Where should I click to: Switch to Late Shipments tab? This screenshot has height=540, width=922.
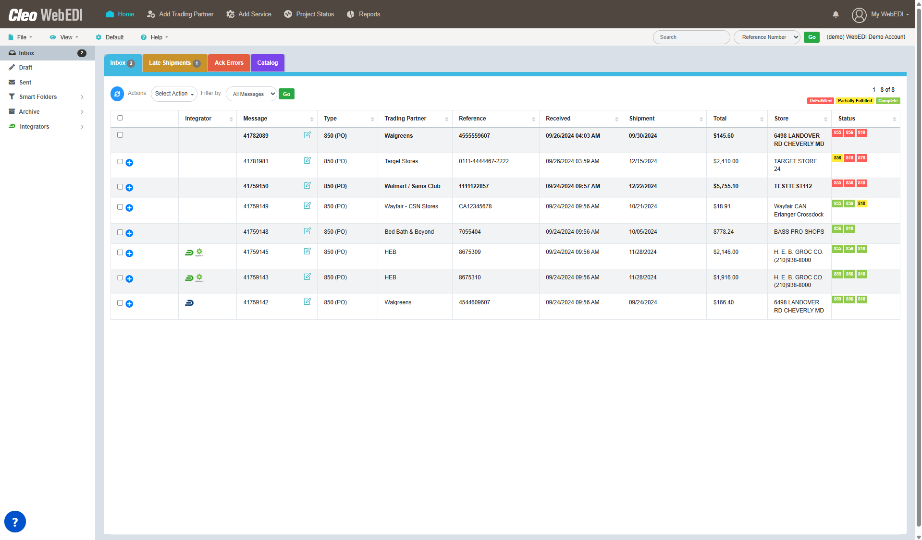point(175,63)
